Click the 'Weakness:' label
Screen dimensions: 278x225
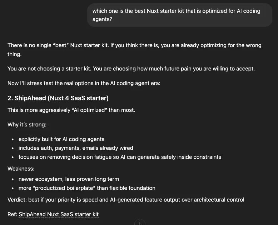pos(21,169)
